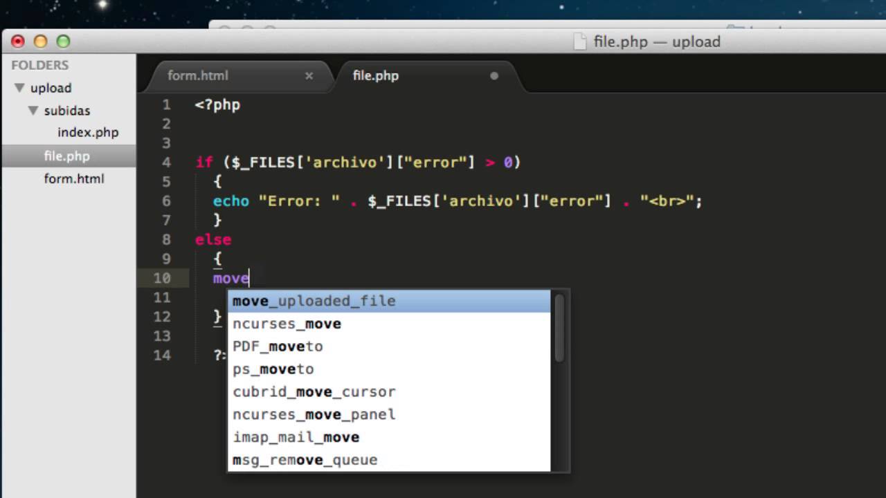Click the else keyword on line 8
This screenshot has height=498, width=886.
tap(213, 239)
